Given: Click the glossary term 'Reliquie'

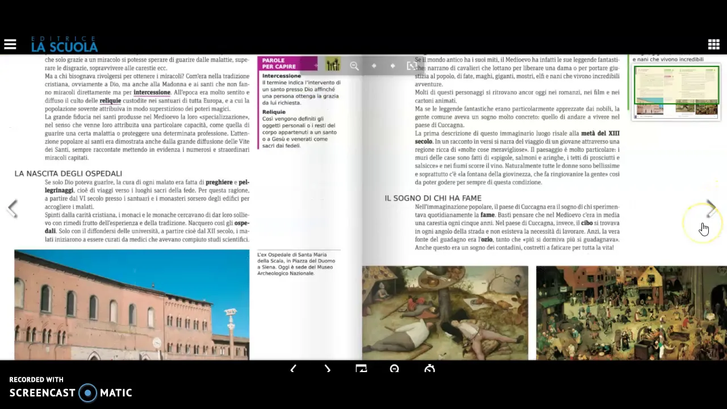Looking at the screenshot, I should tap(274, 112).
